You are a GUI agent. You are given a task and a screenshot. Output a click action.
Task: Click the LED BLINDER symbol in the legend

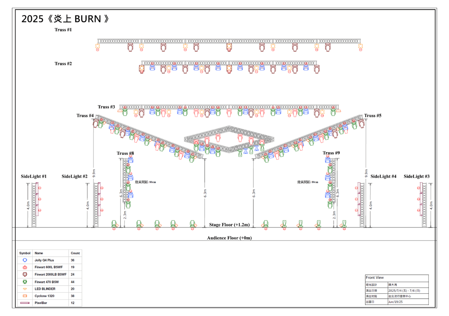(25, 289)
